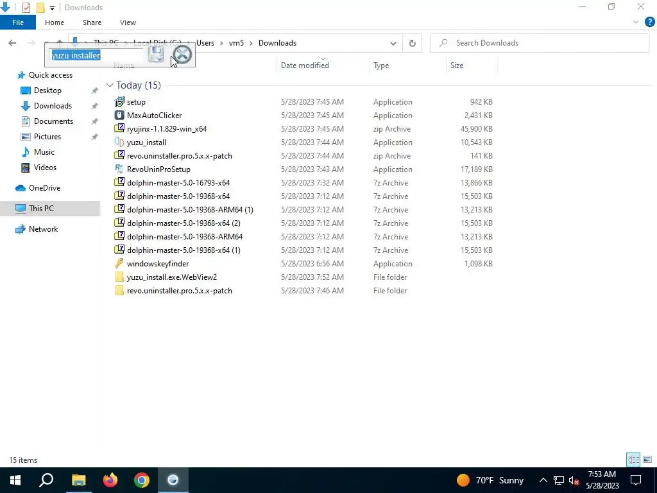Click New folder icon in Quick Access Toolbar
657x493 pixels.
[x=40, y=8]
